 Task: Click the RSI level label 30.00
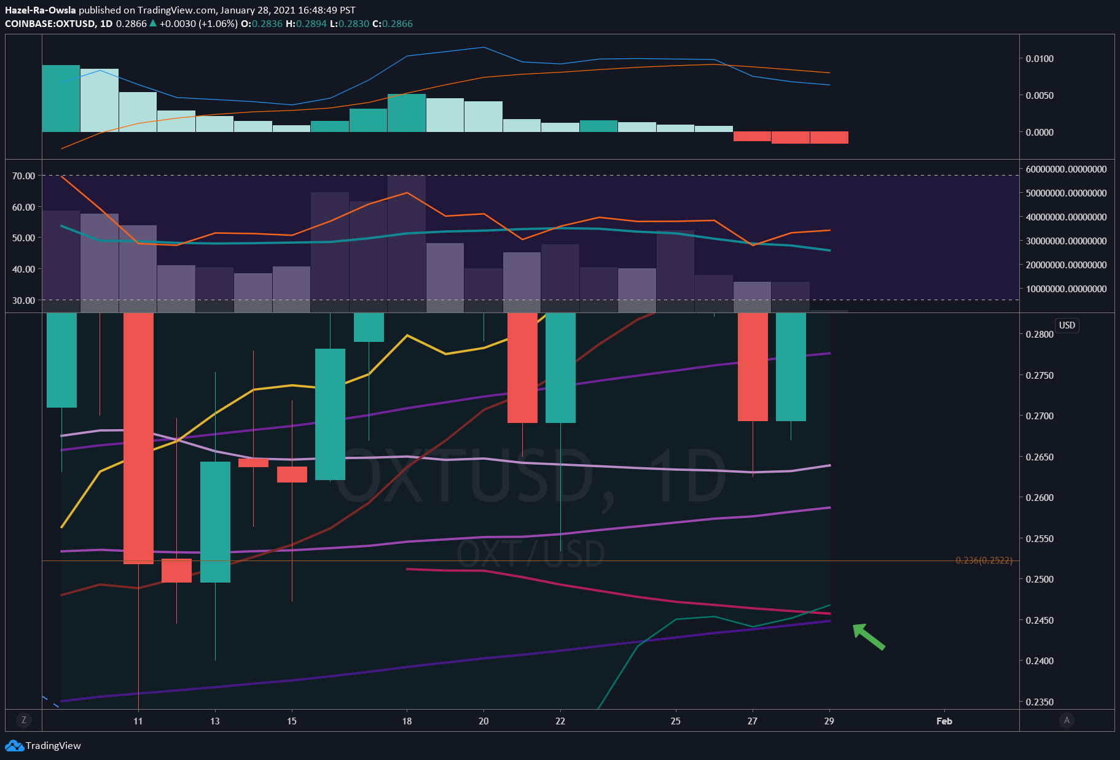(x=23, y=300)
